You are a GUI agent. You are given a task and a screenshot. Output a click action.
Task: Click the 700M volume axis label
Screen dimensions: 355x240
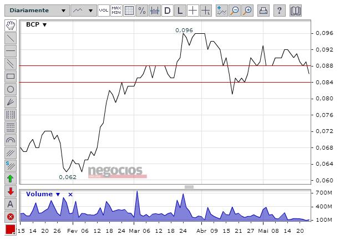(x=324, y=193)
